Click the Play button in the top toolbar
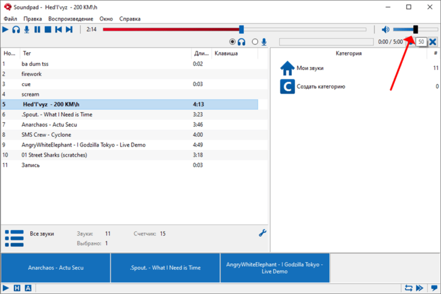Viewport: 441px width, 294px height. (x=5, y=29)
